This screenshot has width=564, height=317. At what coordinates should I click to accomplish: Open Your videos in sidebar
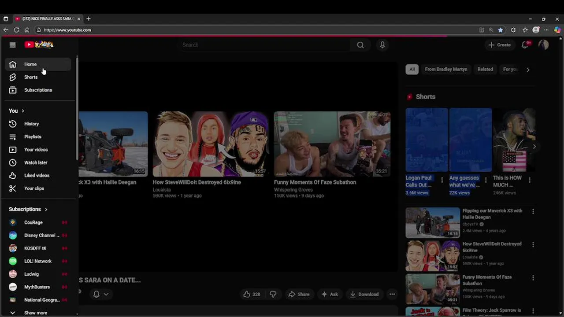pos(38,150)
